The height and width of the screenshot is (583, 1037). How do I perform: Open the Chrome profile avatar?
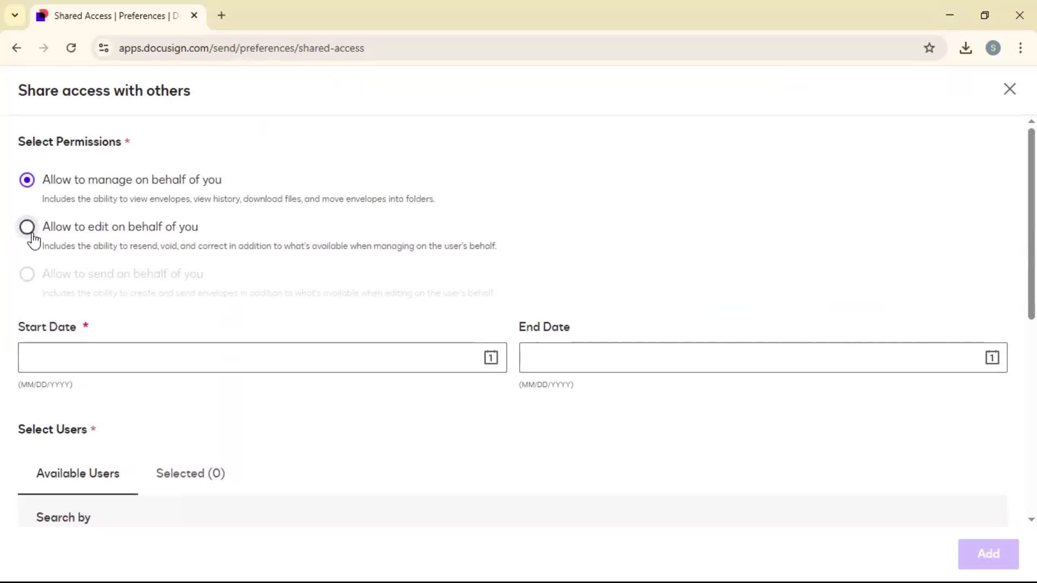[993, 48]
